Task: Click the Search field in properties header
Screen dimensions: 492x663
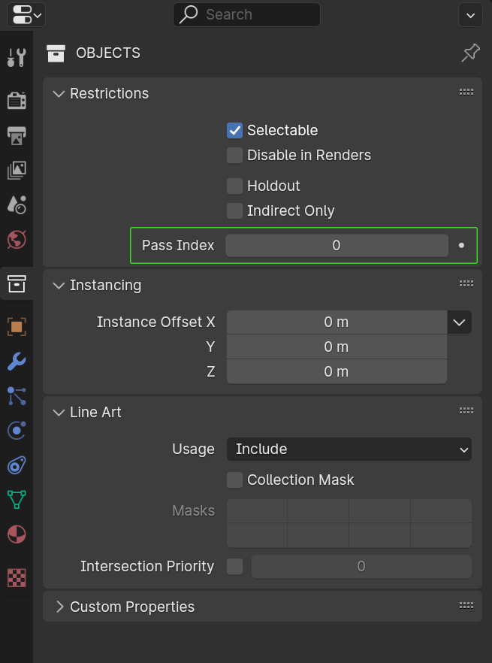Action: click(x=246, y=15)
